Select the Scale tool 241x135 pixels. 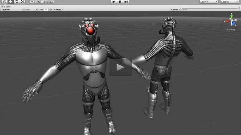pyautogui.click(x=23, y=2)
